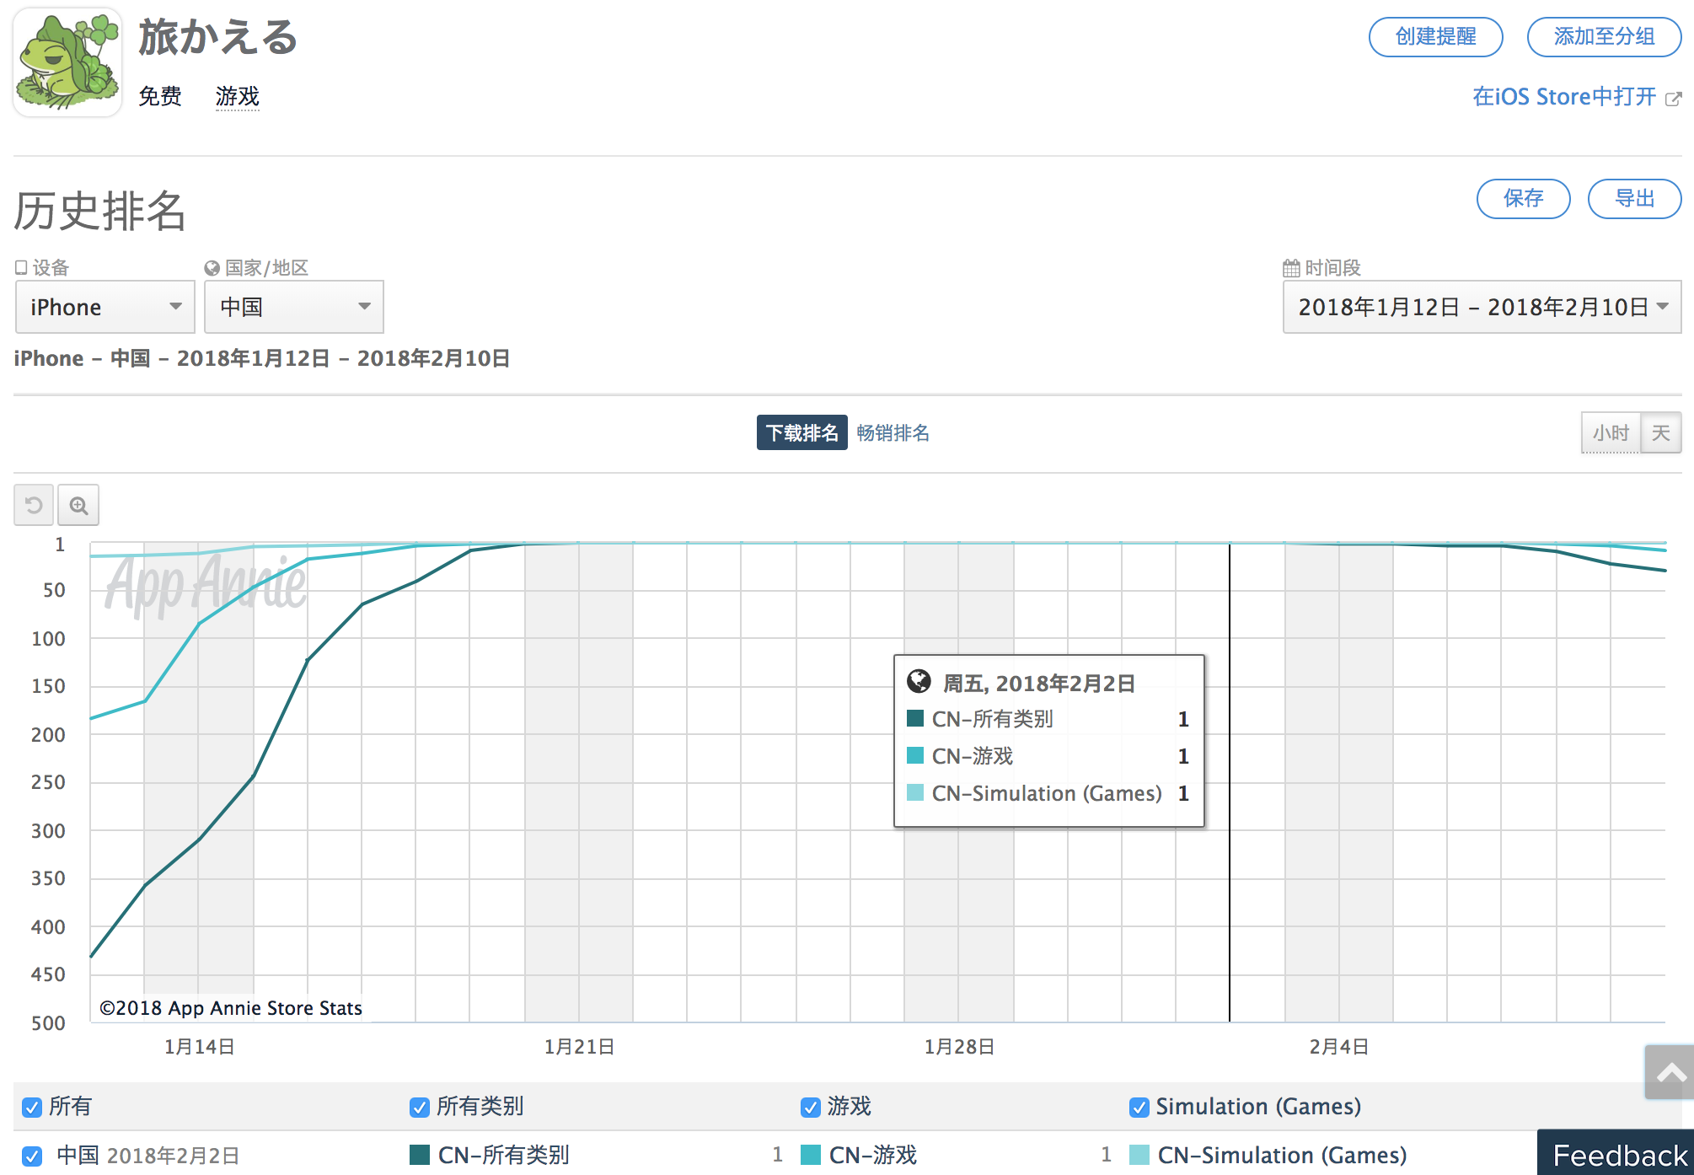Open the Feedback panel
The image size is (1694, 1175).
(x=1618, y=1155)
